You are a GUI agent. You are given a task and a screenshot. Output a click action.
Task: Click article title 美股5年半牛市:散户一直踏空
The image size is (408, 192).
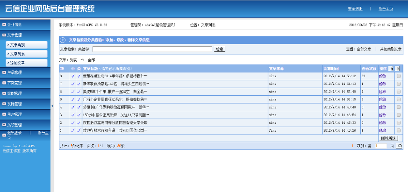pyautogui.click(x=115, y=92)
